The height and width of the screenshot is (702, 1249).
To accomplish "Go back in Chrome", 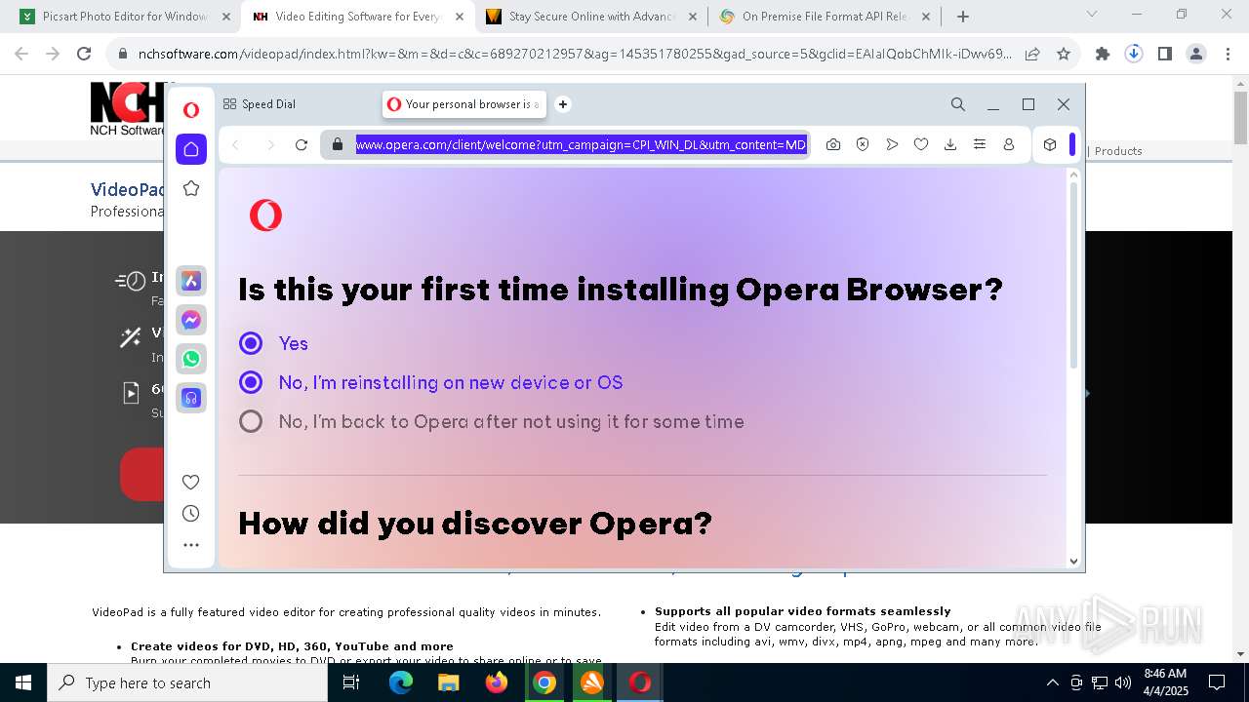I will point(21,55).
